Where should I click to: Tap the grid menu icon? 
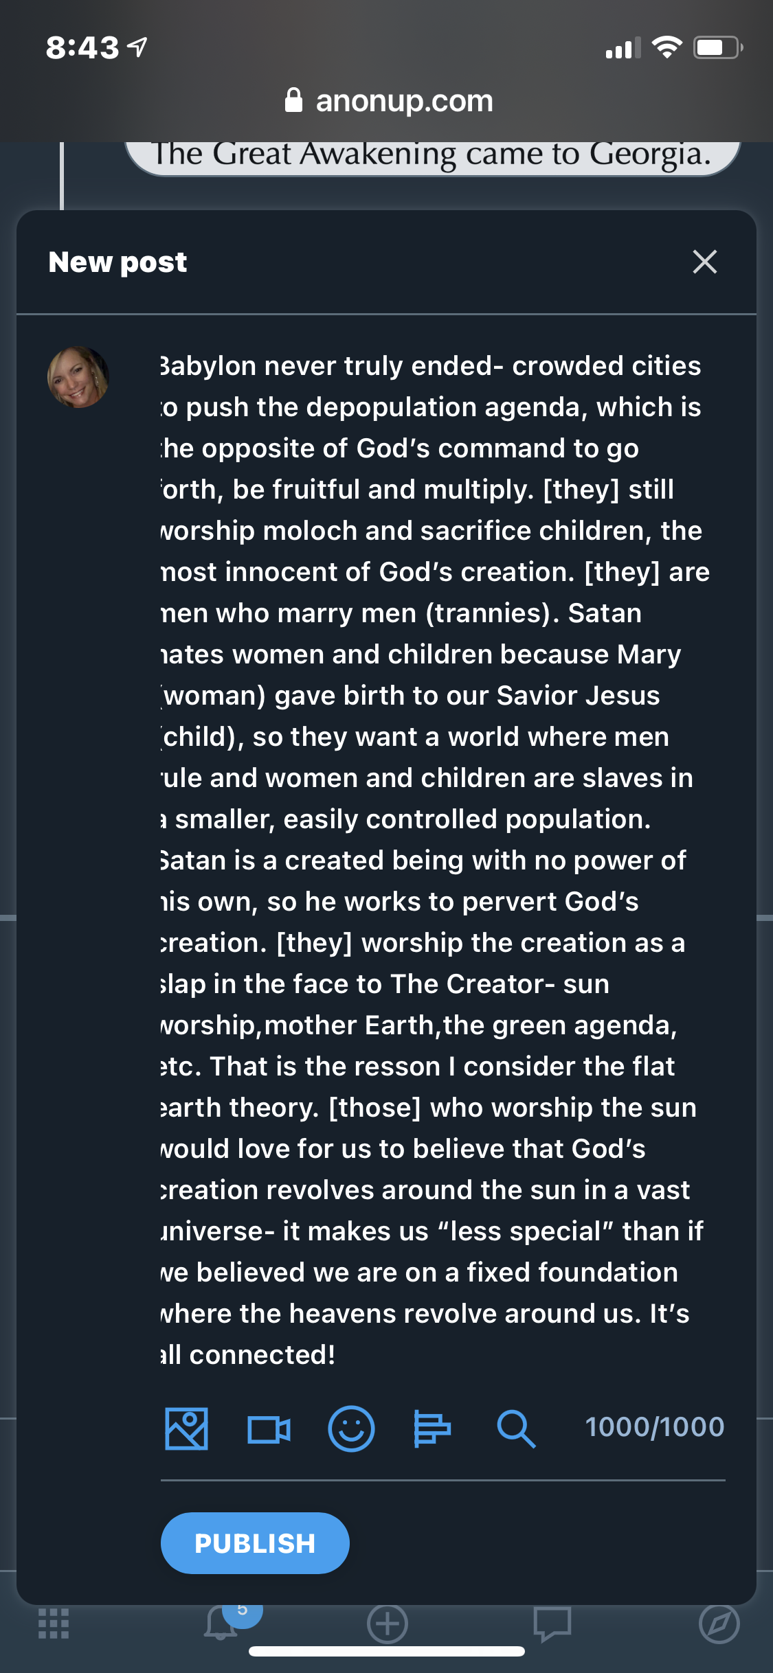54,1624
